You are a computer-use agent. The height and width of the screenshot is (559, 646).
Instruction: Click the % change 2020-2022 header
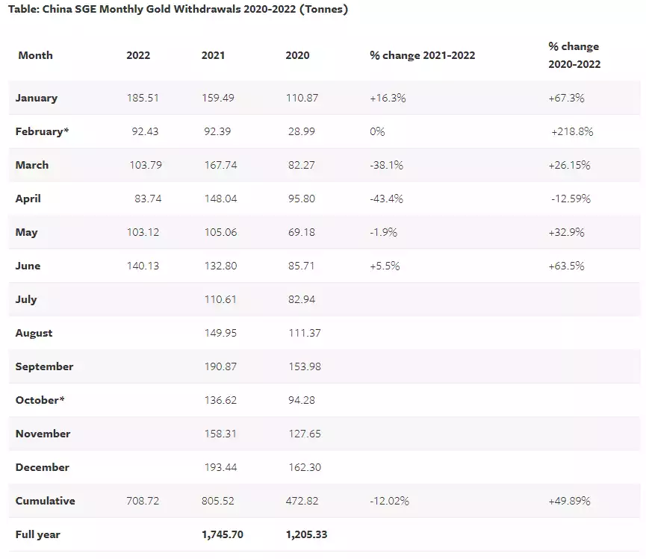click(574, 55)
